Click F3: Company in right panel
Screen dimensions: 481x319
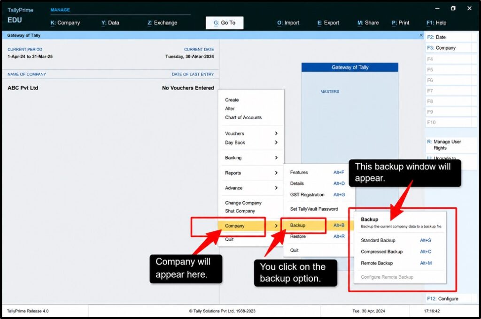coord(451,48)
